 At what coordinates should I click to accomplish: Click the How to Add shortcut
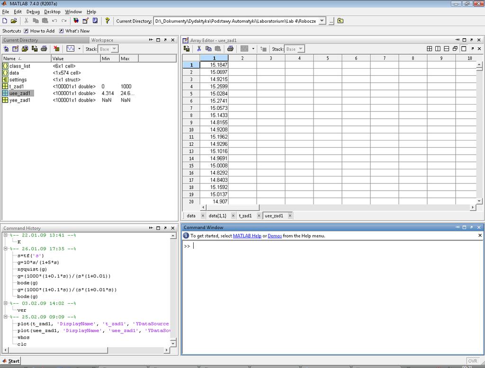coord(39,31)
